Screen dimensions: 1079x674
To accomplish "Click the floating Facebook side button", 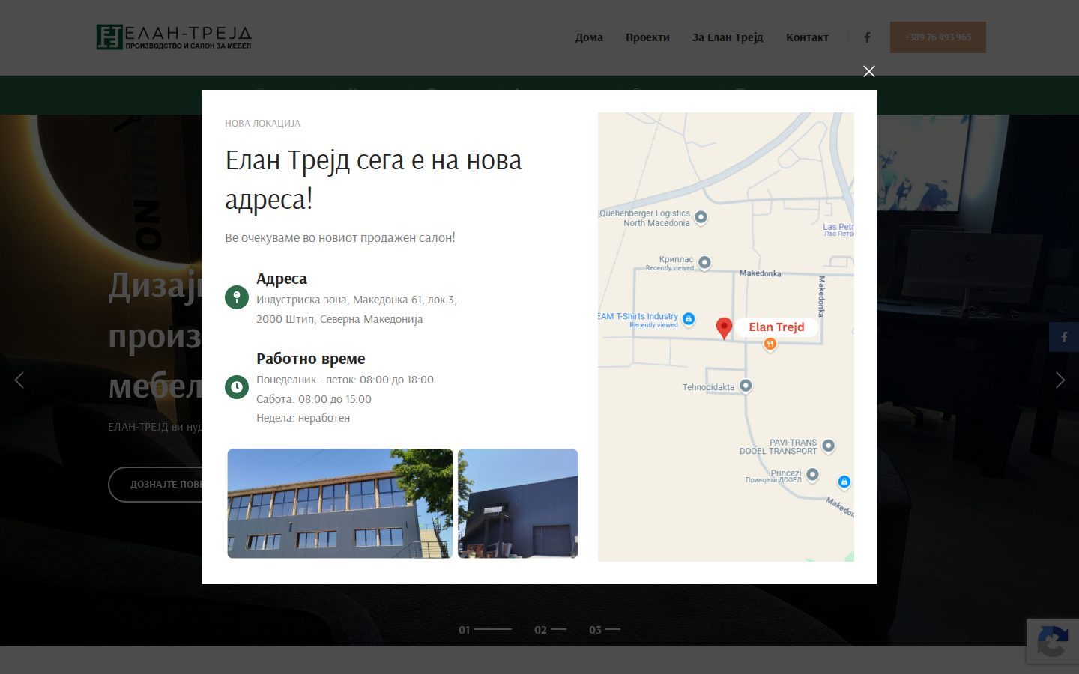I will [1064, 337].
